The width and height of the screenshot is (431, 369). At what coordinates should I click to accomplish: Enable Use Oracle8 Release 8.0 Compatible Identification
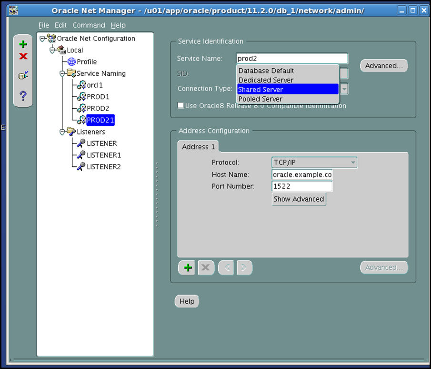(x=180, y=105)
